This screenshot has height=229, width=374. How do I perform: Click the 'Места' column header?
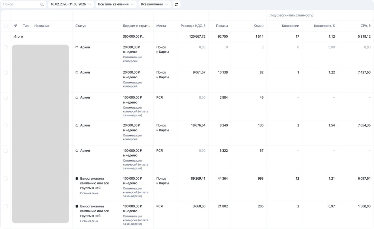coord(161,26)
